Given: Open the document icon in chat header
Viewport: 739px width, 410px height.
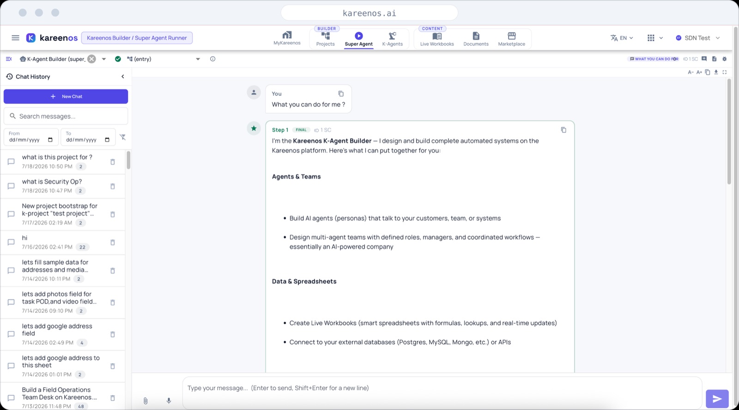Looking at the screenshot, I should (x=714, y=59).
